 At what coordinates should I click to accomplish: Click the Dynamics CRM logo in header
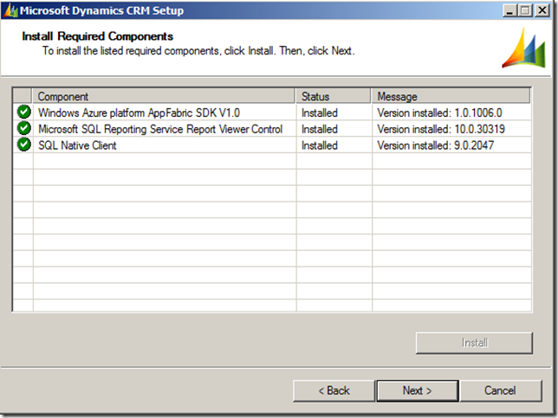[x=523, y=48]
